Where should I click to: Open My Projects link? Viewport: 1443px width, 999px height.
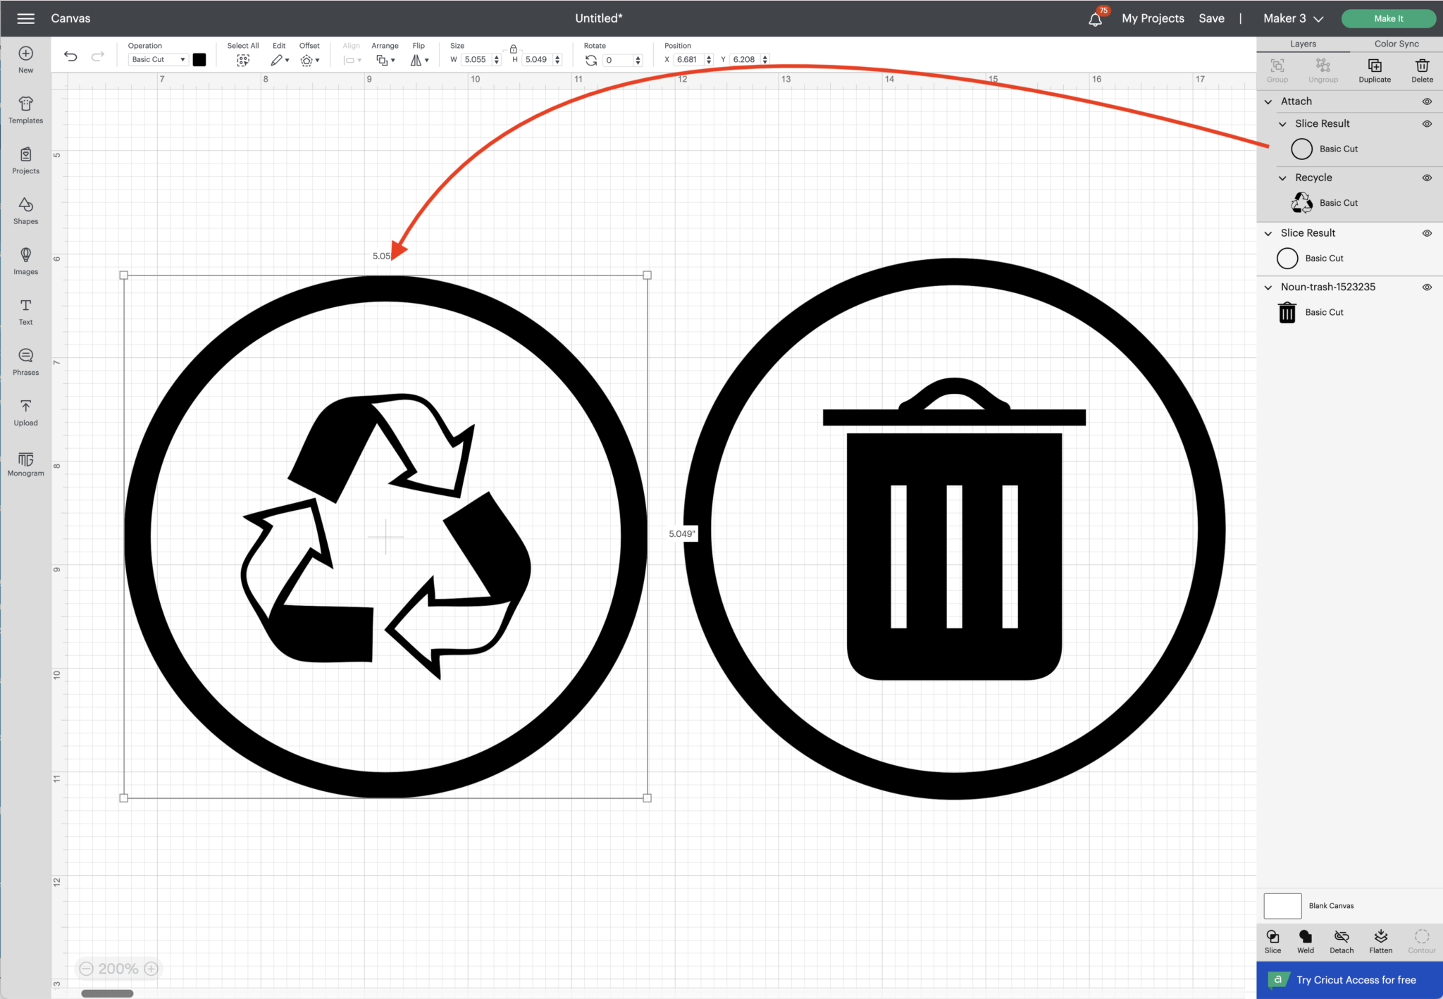point(1153,18)
